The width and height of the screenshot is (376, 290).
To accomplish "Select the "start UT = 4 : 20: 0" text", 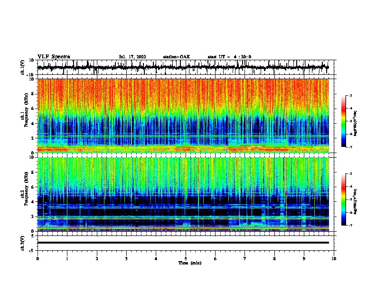I will [x=229, y=57].
